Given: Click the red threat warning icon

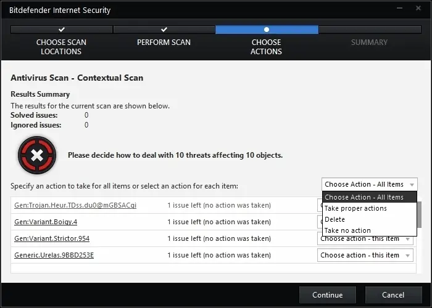Looking at the screenshot, I should 37,155.
